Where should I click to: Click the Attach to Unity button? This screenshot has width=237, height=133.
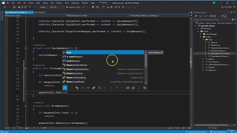pyautogui.click(x=73, y=7)
